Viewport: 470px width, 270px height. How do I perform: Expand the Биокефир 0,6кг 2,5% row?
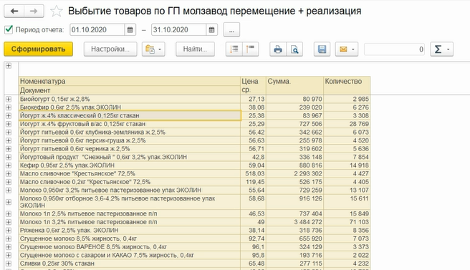click(x=9, y=107)
